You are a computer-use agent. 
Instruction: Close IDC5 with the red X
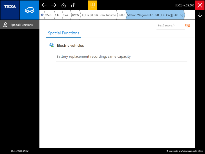pos(200,5)
